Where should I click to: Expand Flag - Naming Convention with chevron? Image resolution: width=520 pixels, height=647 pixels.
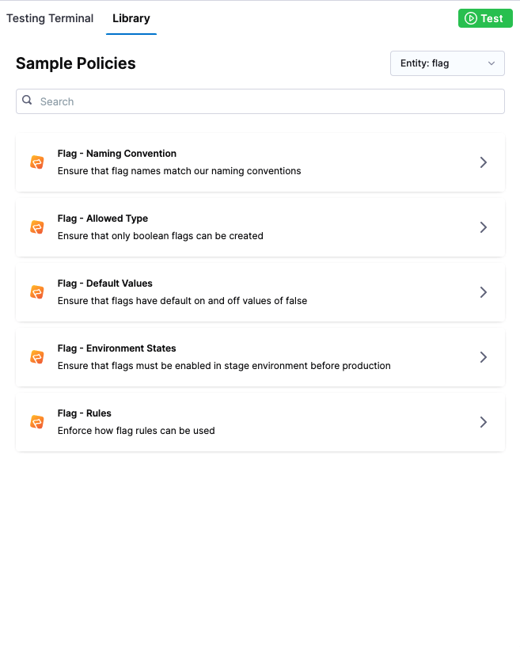click(x=483, y=162)
